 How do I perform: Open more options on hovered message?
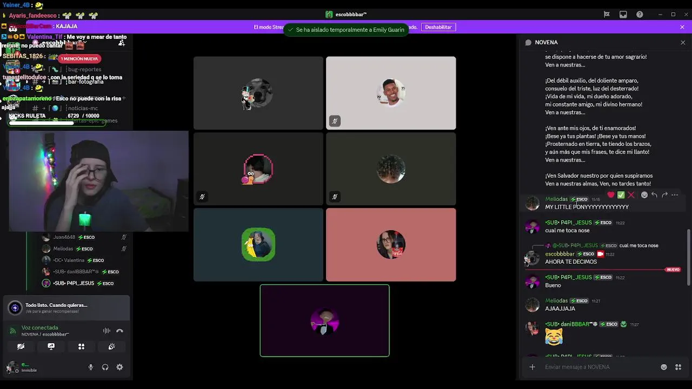675,195
